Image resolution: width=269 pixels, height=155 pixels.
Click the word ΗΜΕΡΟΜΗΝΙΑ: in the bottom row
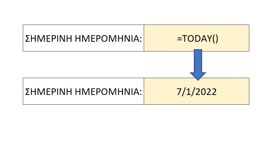[108, 92]
